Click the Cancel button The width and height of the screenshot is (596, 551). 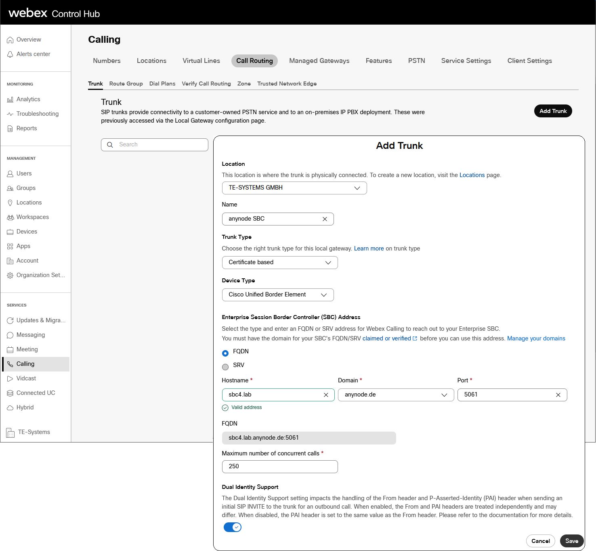point(541,541)
